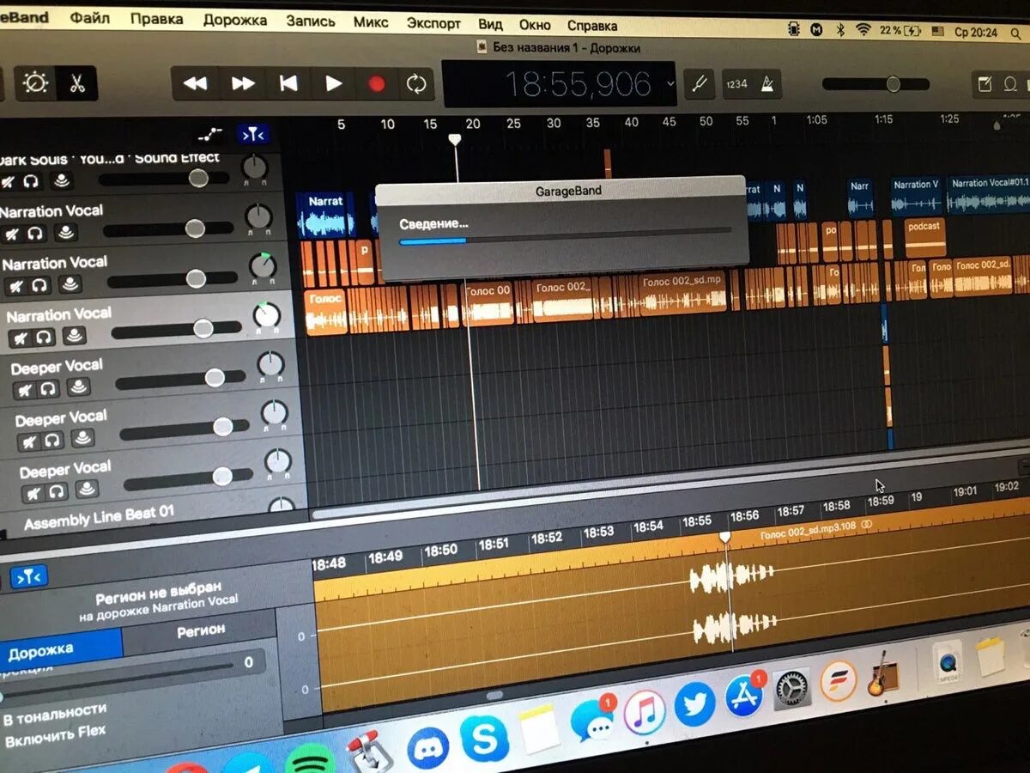Mute the Dark Souls Sound Effect track

[x=9, y=181]
